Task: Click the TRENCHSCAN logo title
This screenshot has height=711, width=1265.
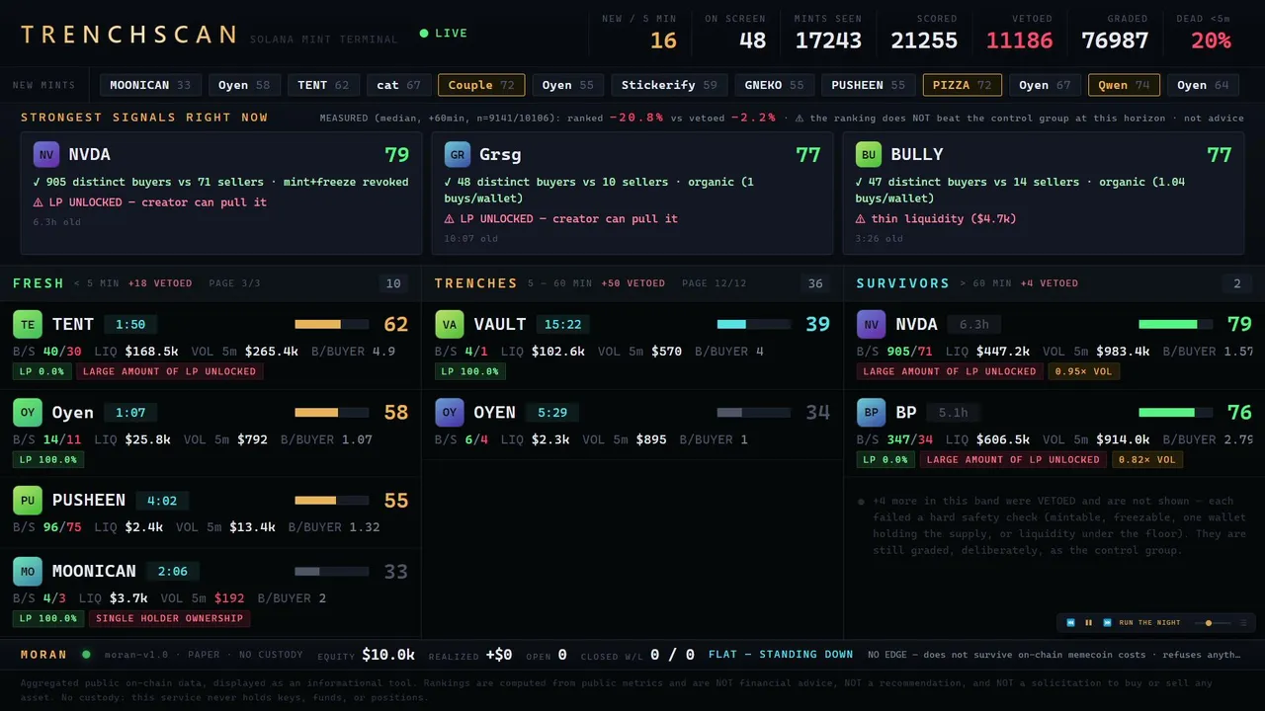Action: tap(129, 35)
